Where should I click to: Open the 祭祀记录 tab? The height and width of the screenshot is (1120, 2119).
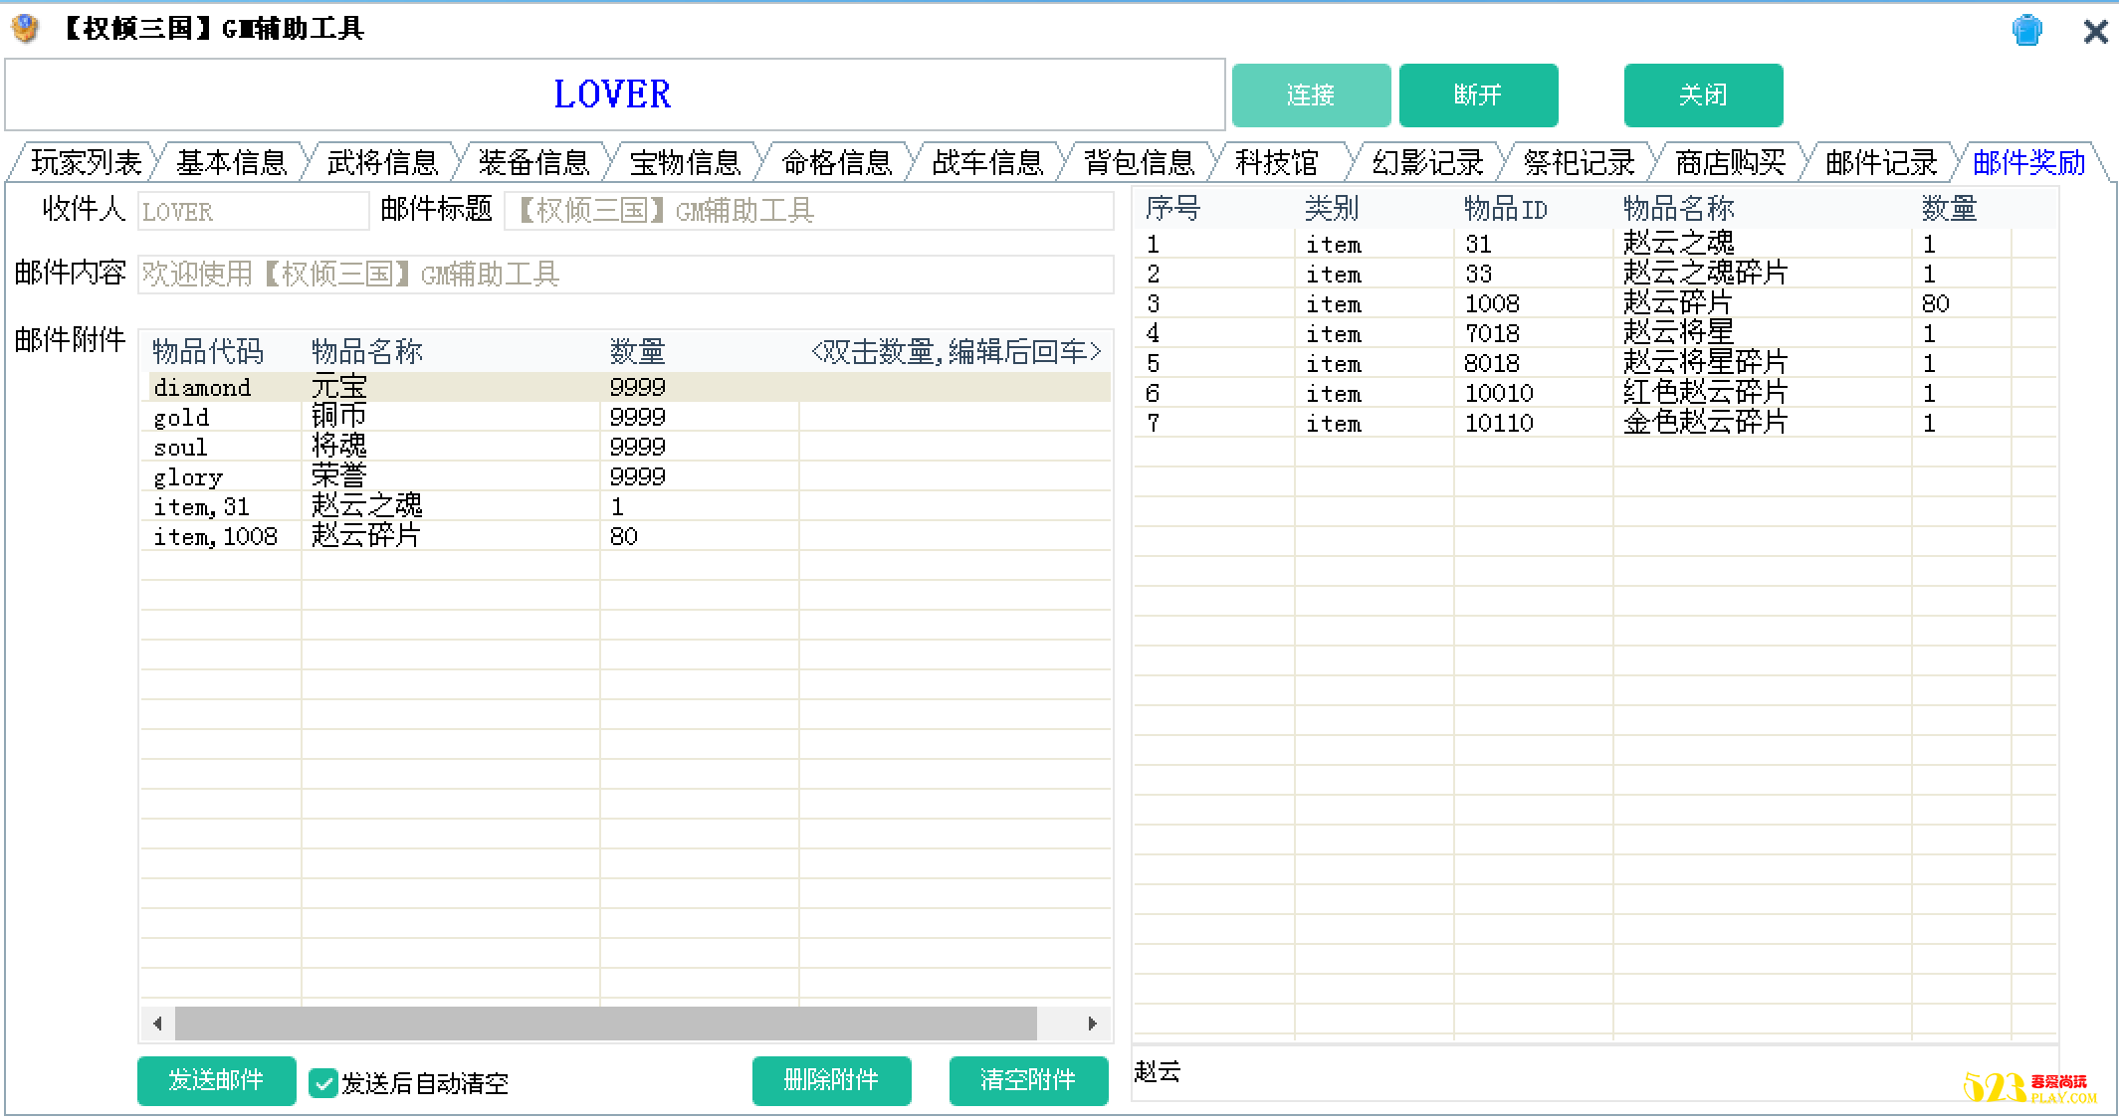coord(1579,162)
